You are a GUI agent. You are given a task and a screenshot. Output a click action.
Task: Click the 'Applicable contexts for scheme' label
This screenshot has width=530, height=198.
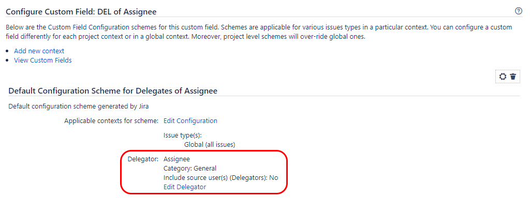pyautogui.click(x=111, y=120)
